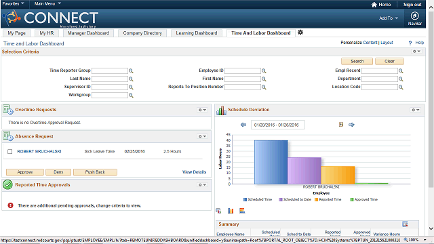
Task: Open the Learning Dashboard tab
Action: (197, 33)
